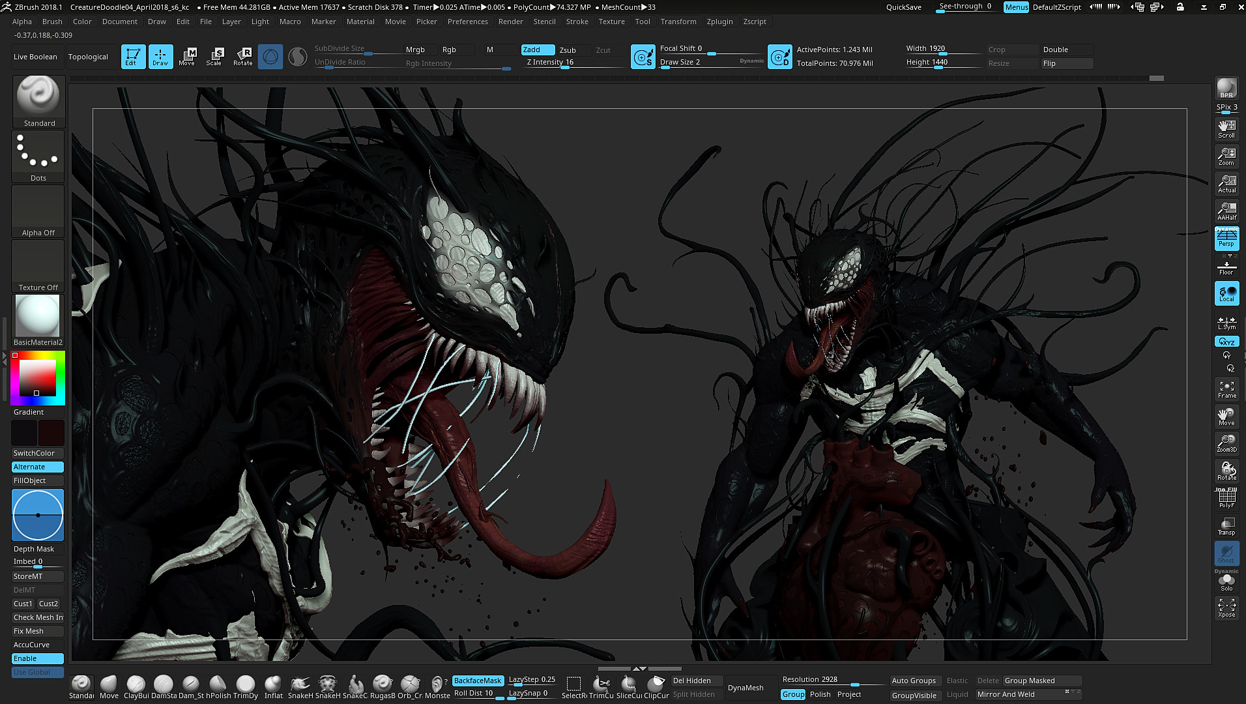Image resolution: width=1246 pixels, height=704 pixels.
Task: Toggle the Floor grid
Action: (1226, 266)
